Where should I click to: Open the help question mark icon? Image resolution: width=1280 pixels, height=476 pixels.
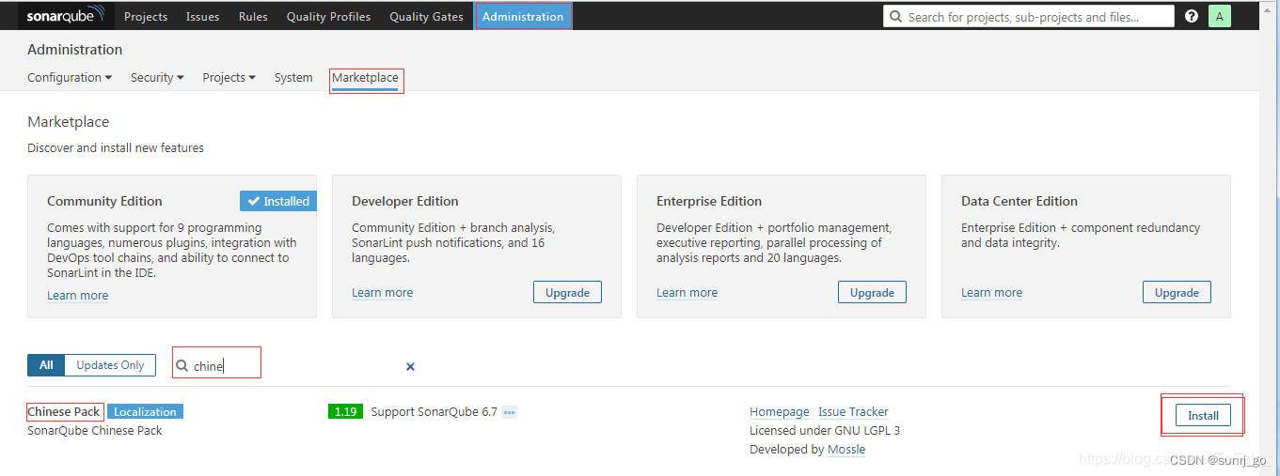(1192, 16)
